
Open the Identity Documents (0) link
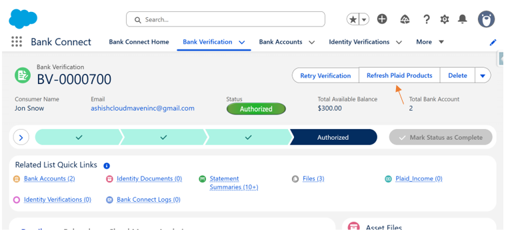click(149, 179)
